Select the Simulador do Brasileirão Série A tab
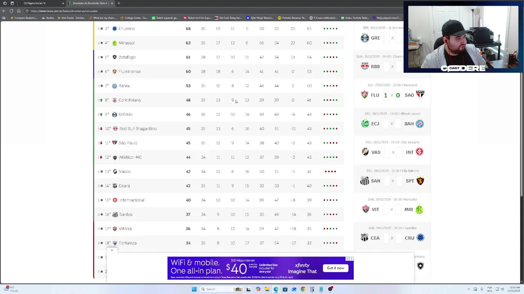This screenshot has height=294, width=524. (x=90, y=3)
